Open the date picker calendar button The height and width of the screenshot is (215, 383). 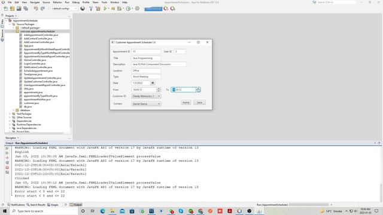153,83
